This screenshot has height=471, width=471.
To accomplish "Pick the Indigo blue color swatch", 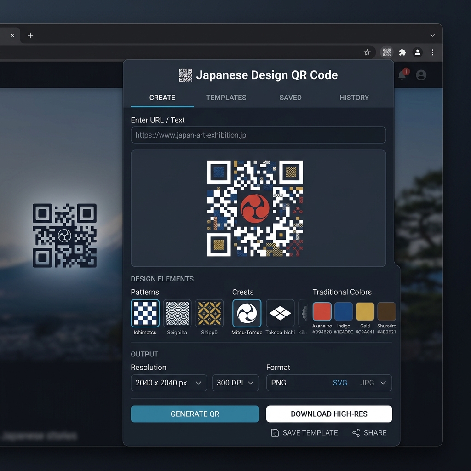I will click(343, 311).
